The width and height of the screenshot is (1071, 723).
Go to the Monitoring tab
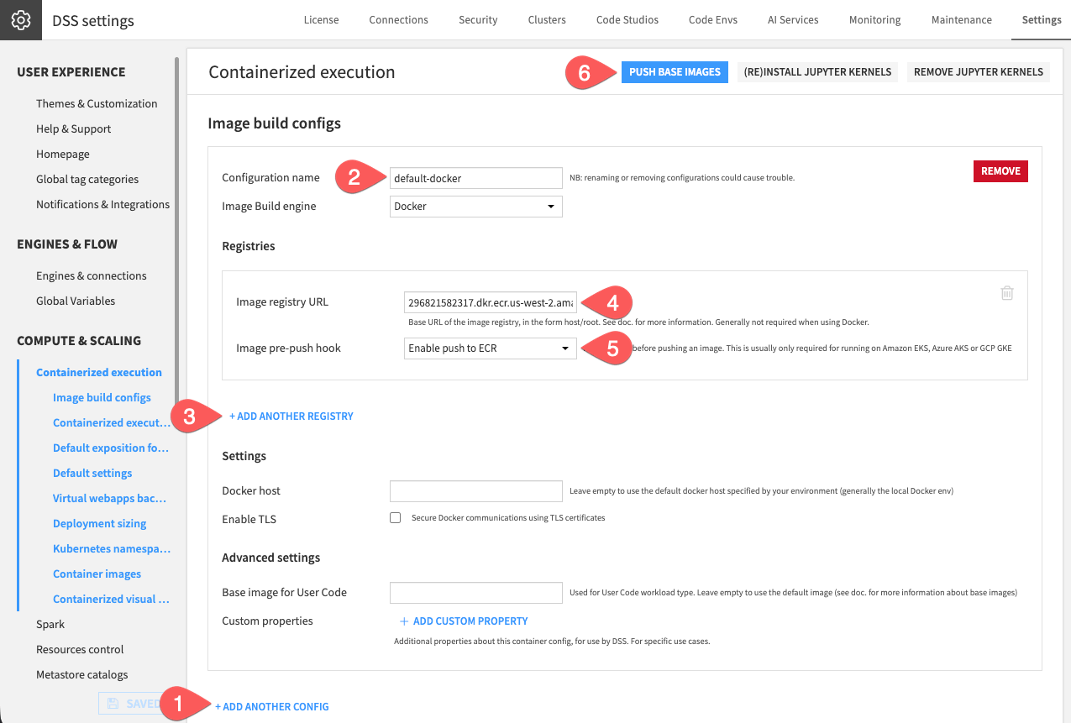click(874, 20)
